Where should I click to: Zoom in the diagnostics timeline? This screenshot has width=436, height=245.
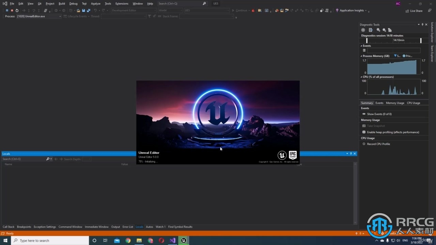(x=378, y=30)
